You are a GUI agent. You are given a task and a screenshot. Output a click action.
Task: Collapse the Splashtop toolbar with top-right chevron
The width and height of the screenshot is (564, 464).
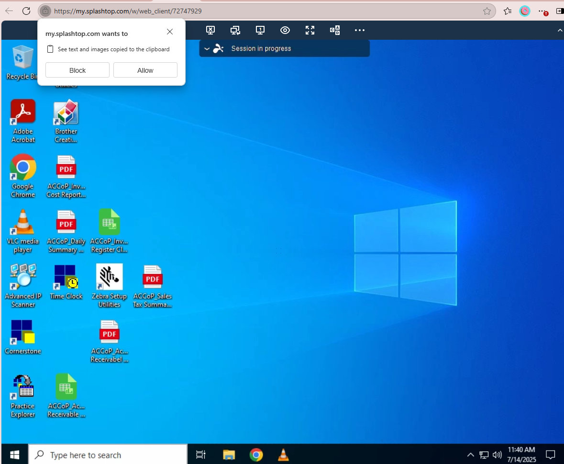click(560, 31)
